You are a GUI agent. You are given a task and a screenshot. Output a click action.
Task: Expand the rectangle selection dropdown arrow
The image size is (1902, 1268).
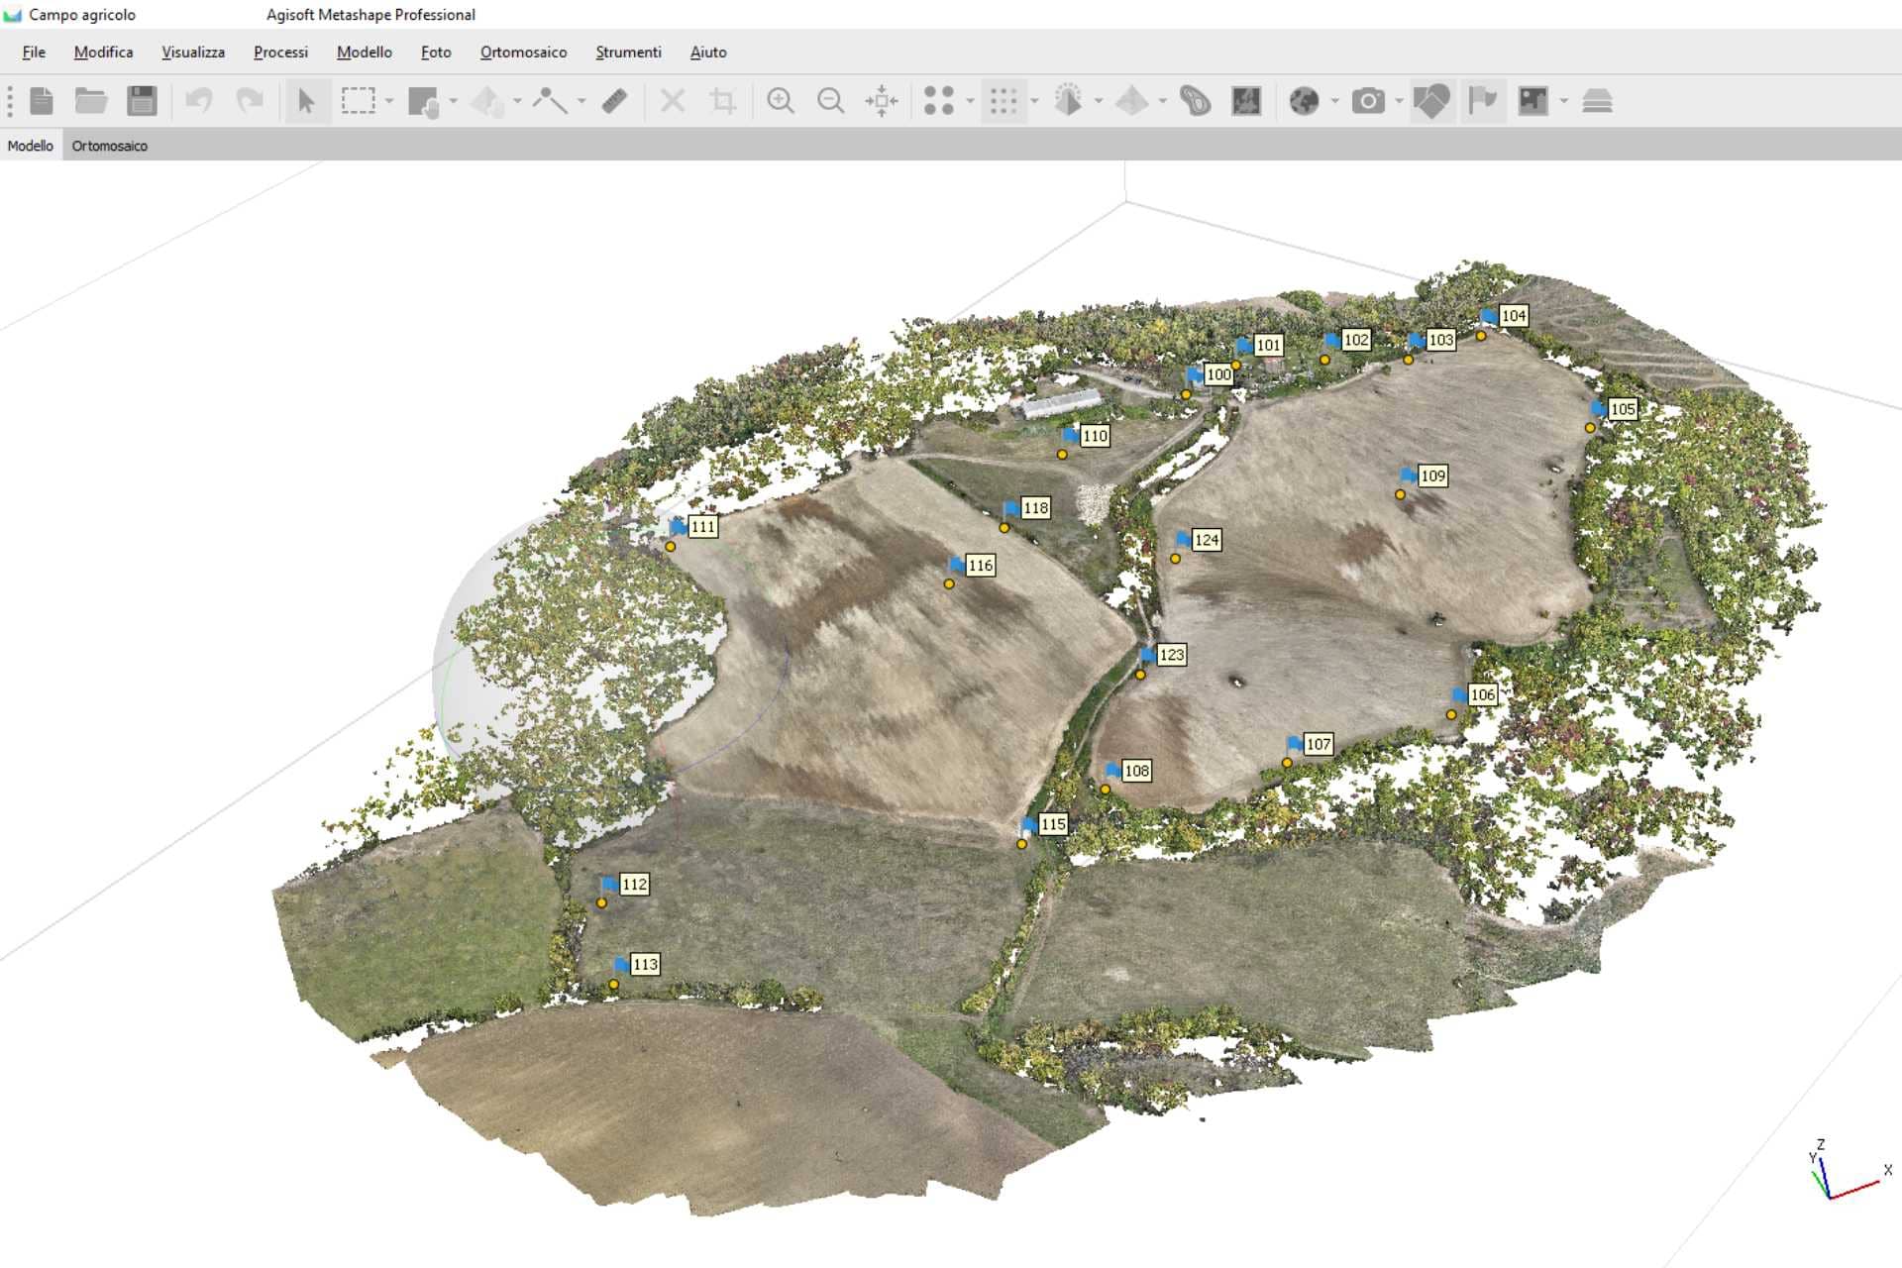coord(389,101)
